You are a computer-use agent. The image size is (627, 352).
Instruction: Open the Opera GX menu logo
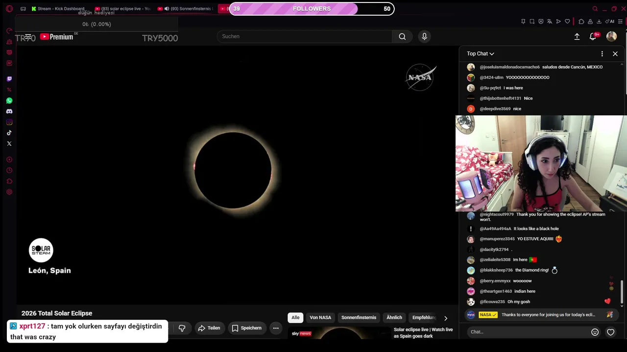pos(9,9)
